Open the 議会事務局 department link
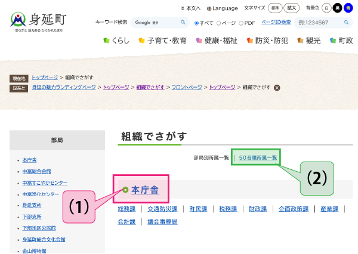 point(162,222)
